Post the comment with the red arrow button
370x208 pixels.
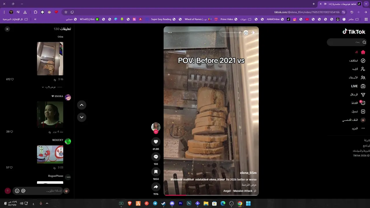coord(8,191)
